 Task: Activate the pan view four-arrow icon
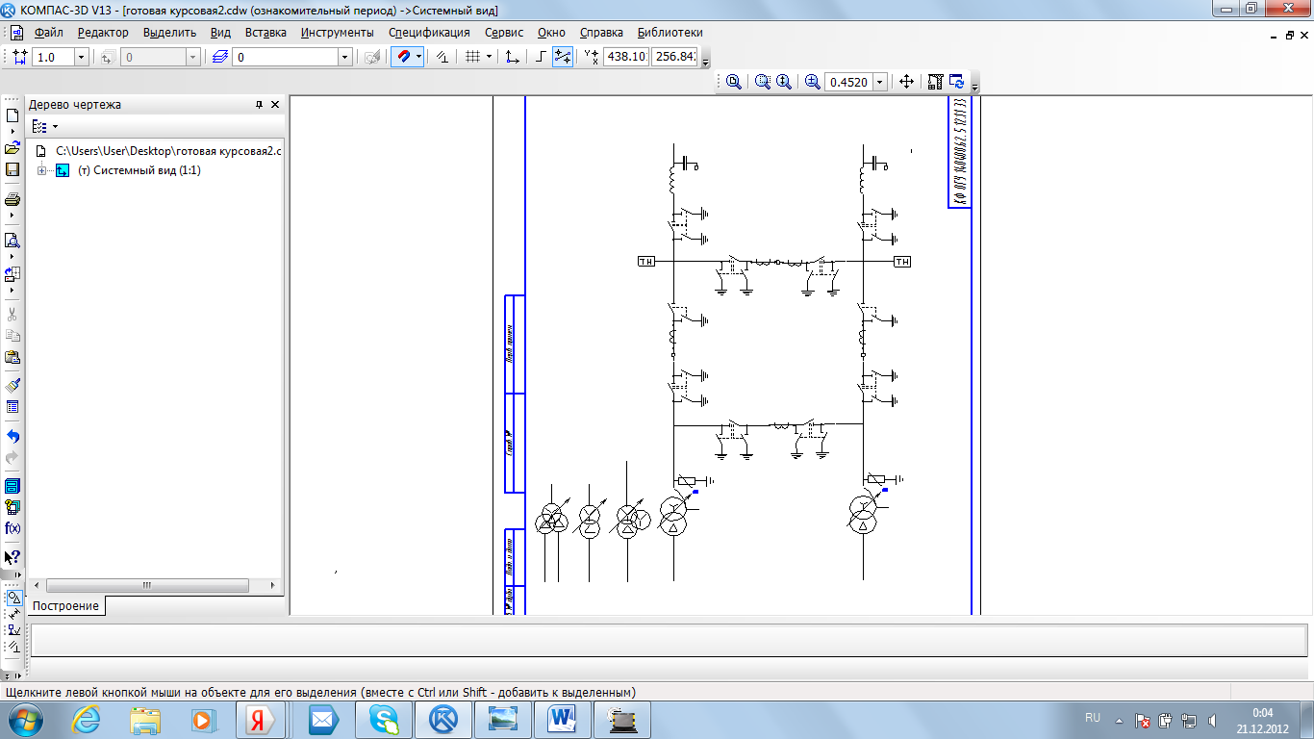point(906,83)
